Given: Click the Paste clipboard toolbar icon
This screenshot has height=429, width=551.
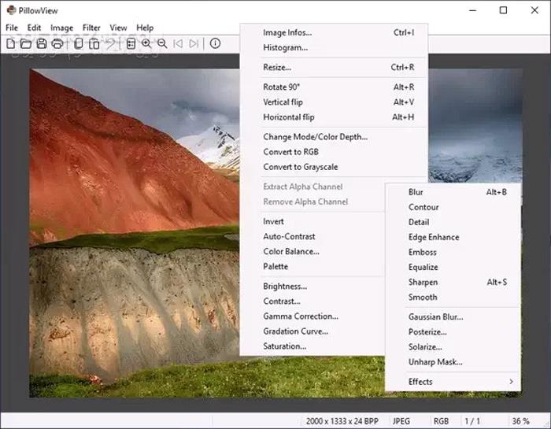Looking at the screenshot, I should [94, 44].
